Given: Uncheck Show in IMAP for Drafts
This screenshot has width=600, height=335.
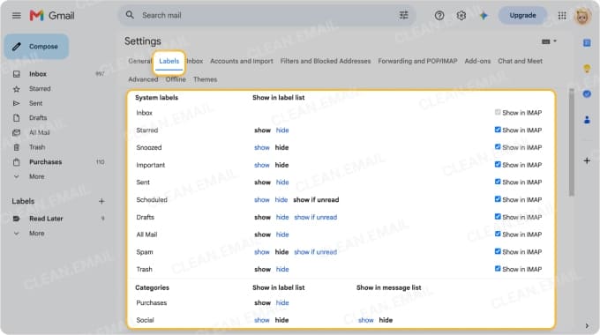Looking at the screenshot, I should [498, 217].
